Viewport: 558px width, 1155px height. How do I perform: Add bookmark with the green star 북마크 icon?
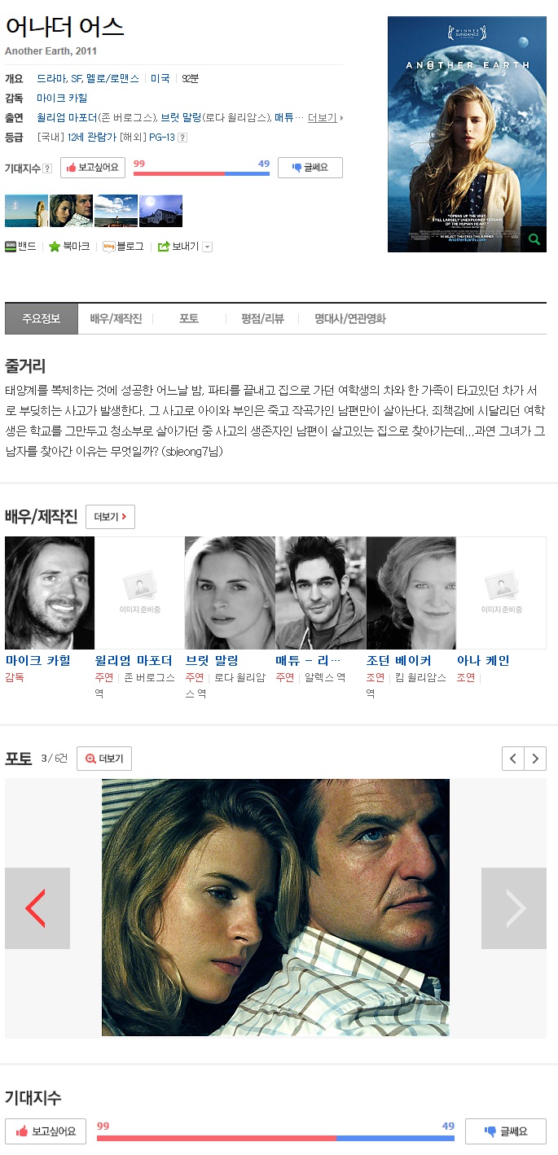(55, 247)
